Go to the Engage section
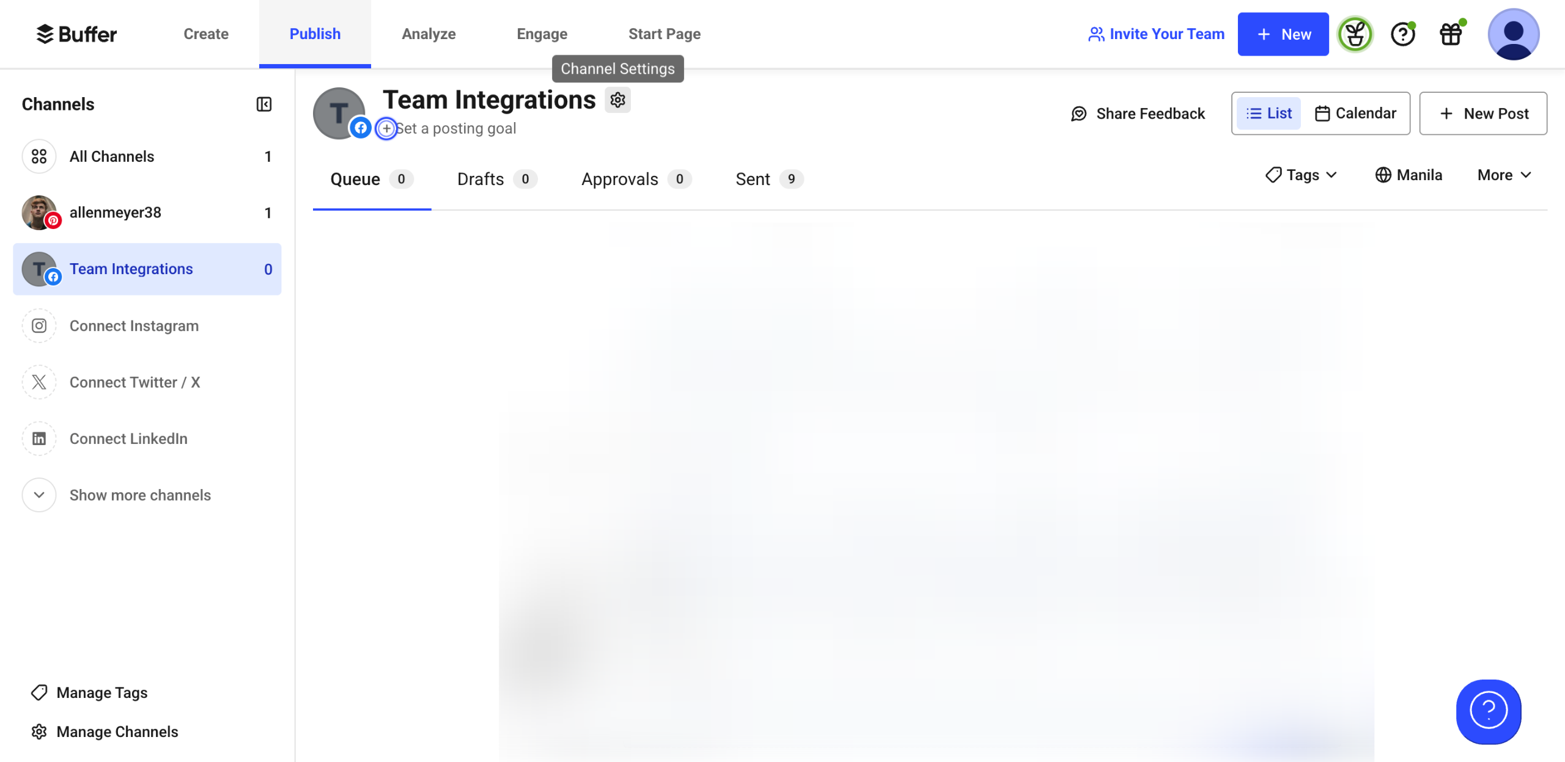Image resolution: width=1565 pixels, height=762 pixels. click(x=542, y=34)
